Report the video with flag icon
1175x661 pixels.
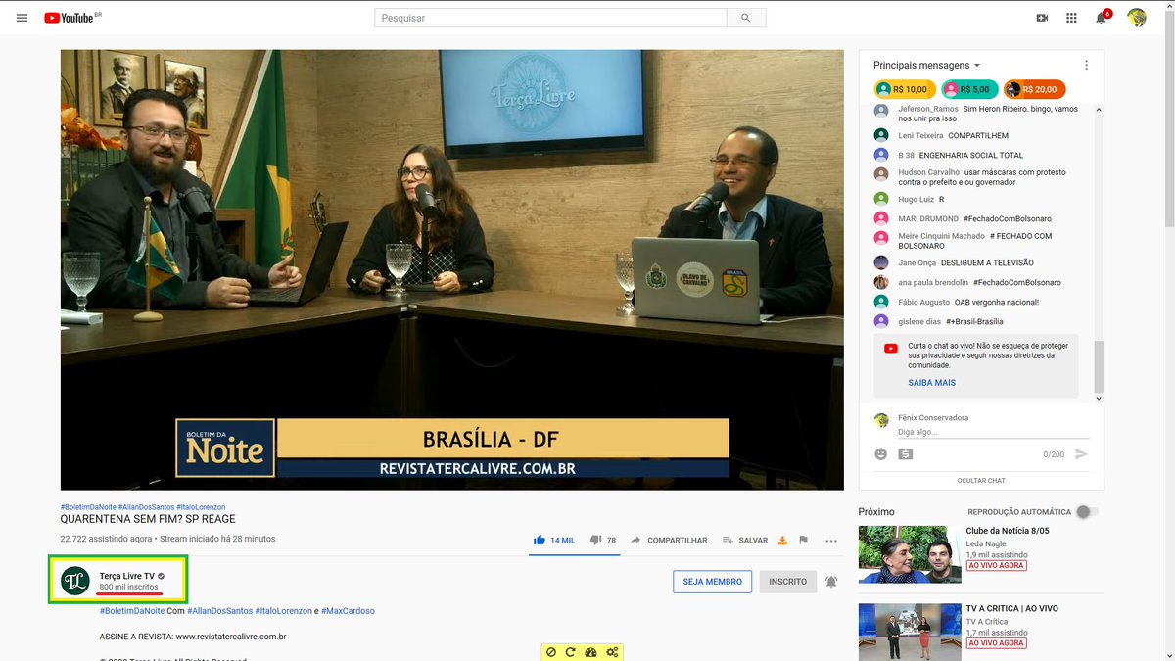803,540
